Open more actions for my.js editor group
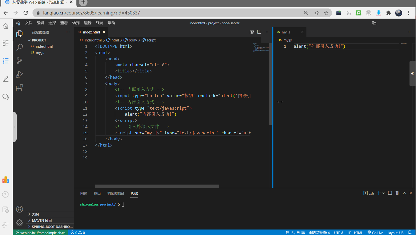Screen dimensions: 416x235 coord(409,32)
